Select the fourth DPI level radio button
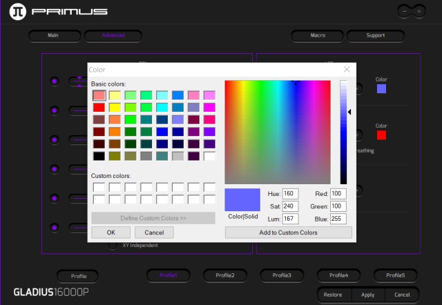442x305 pixels. point(55,169)
